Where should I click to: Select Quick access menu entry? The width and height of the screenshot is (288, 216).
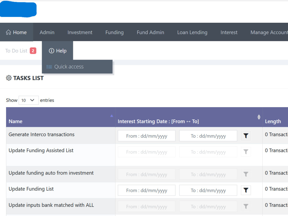pos(77,67)
